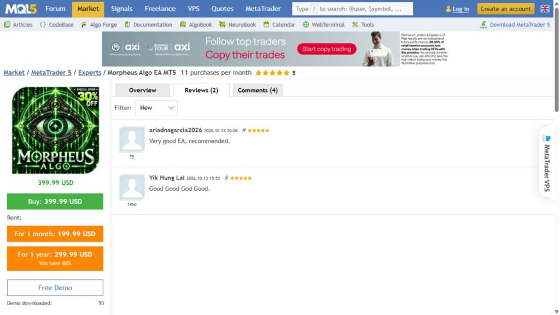Click Yik Hung Lai's avatar image
The width and height of the screenshot is (560, 315).
(132, 187)
